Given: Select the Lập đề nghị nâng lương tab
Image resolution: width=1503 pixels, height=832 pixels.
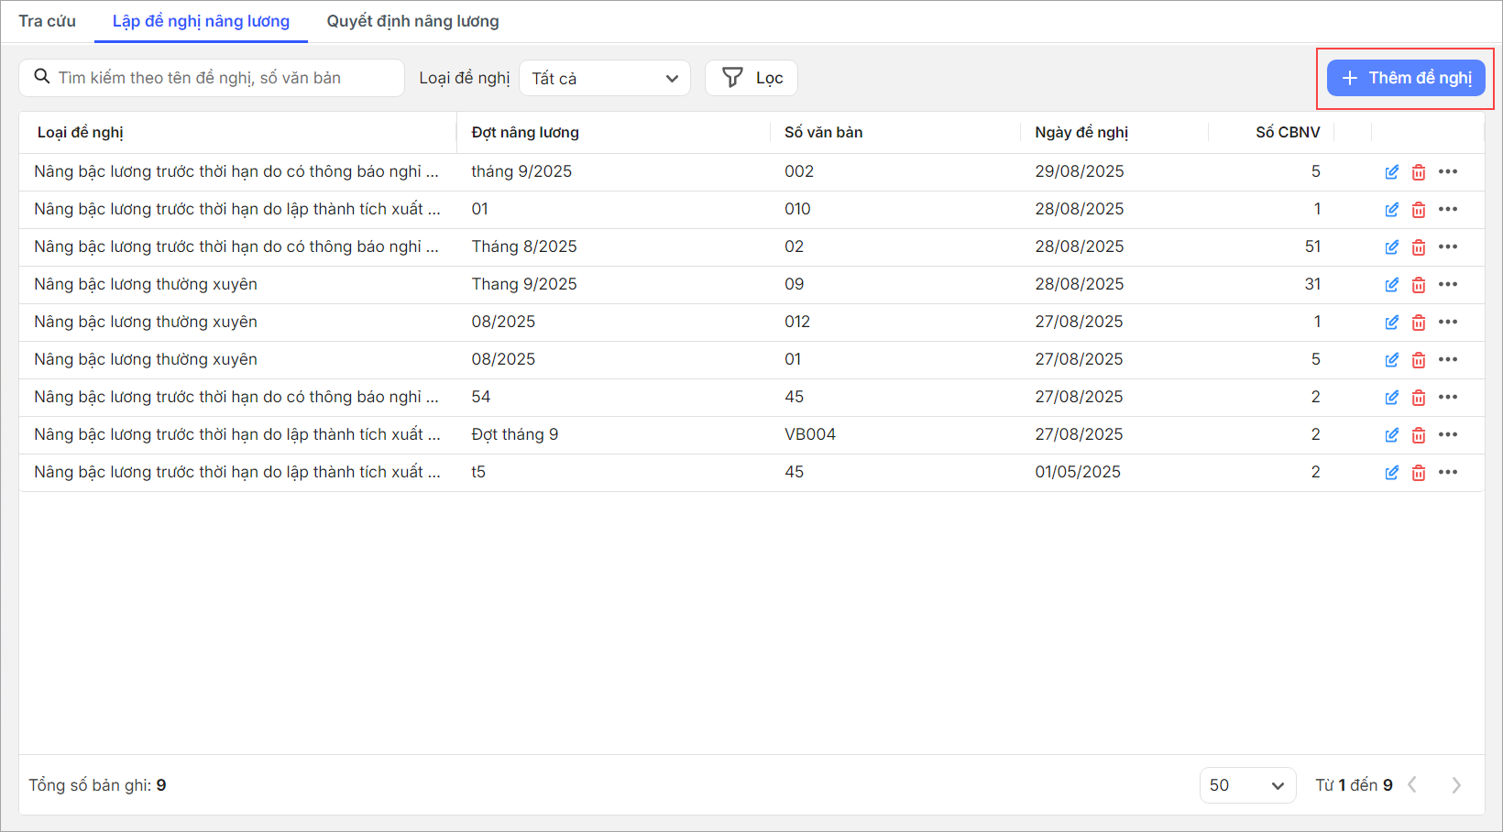Looking at the screenshot, I should pos(201,21).
